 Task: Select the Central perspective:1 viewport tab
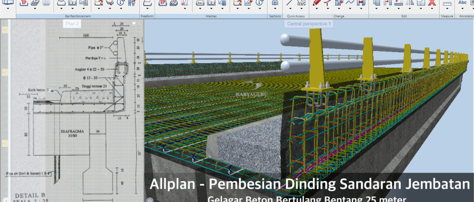click(x=309, y=24)
